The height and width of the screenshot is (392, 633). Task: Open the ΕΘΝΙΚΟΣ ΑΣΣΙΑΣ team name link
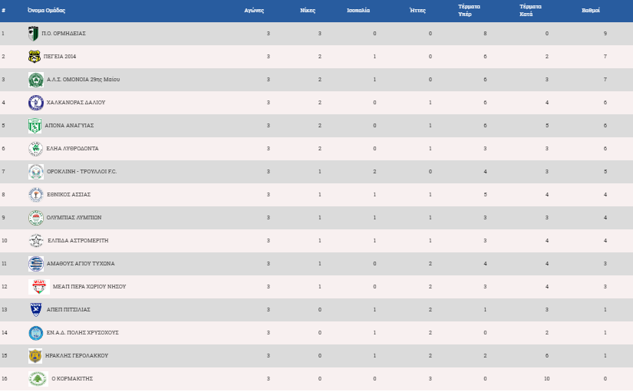tap(68, 195)
